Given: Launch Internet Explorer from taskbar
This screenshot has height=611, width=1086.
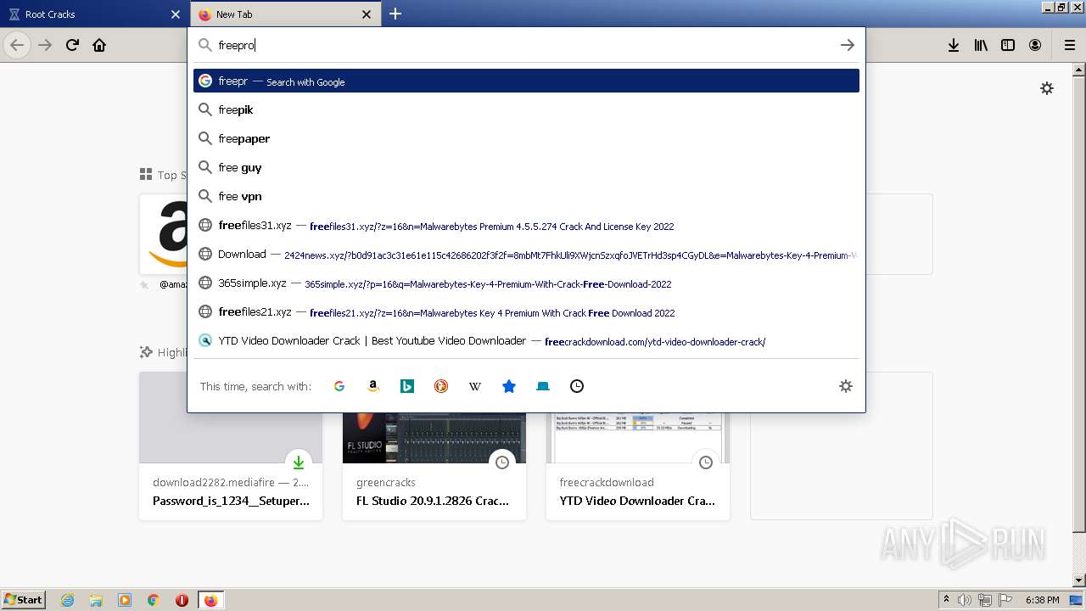Looking at the screenshot, I should 67,600.
